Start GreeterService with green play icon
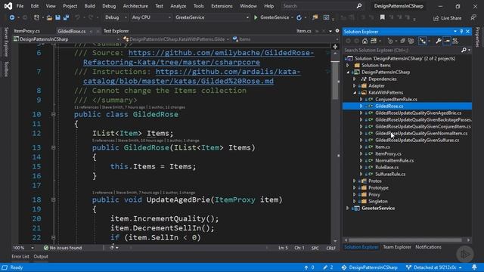The width and height of the screenshot is (484, 272). (x=256, y=17)
